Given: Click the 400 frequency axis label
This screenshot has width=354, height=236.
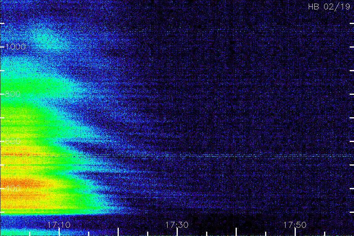Looking at the screenshot, I should pos(13,188).
